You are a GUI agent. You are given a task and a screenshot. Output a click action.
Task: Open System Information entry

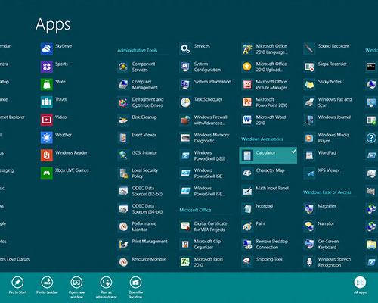(x=206, y=85)
